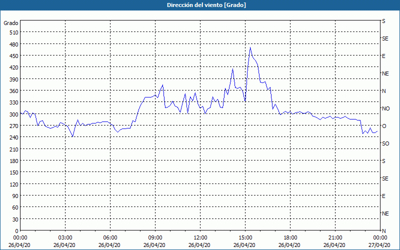Viewport: 400px width, 250px height.
Task: Select the 270 tick on the left axis
Action: (x=14, y=126)
